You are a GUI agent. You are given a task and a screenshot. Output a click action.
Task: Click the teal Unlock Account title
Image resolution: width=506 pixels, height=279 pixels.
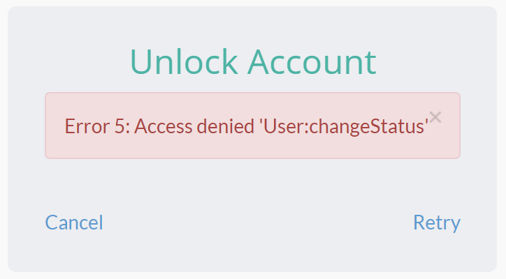pos(252,61)
